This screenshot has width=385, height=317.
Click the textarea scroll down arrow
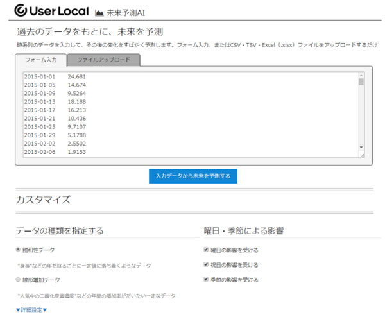coord(361,147)
